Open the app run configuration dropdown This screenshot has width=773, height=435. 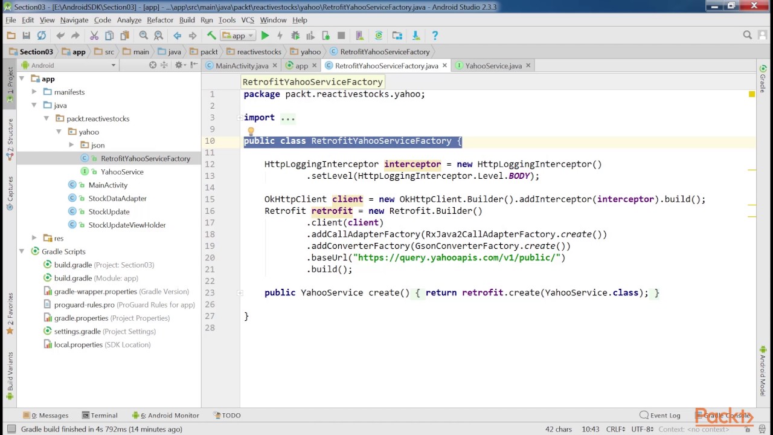(238, 36)
